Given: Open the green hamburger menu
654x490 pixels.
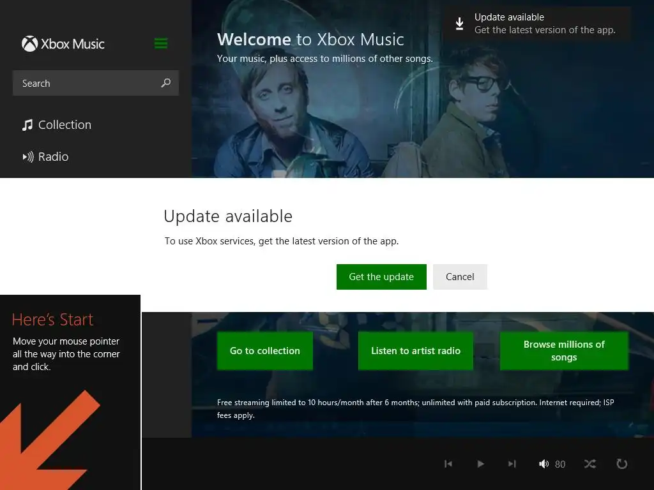Looking at the screenshot, I should coord(161,43).
